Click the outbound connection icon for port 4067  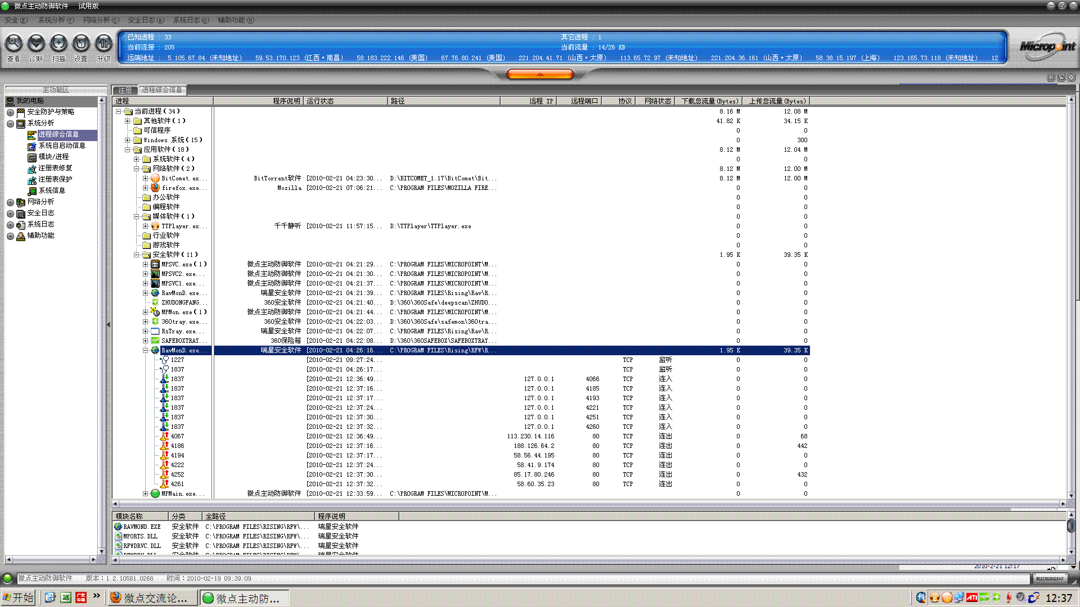165,436
